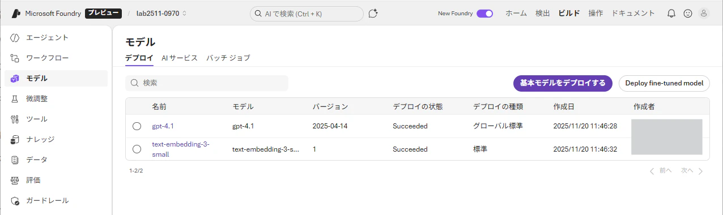Go to previous page 前へ
The image size is (723, 215).
(661, 170)
